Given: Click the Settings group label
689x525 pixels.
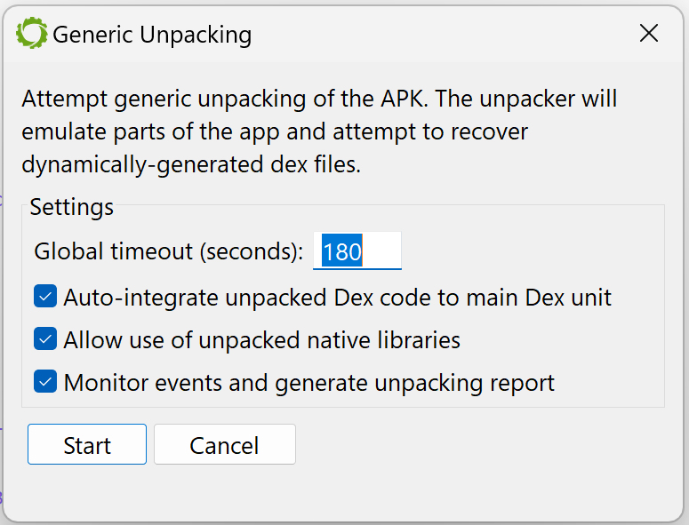Looking at the screenshot, I should coord(72,207).
